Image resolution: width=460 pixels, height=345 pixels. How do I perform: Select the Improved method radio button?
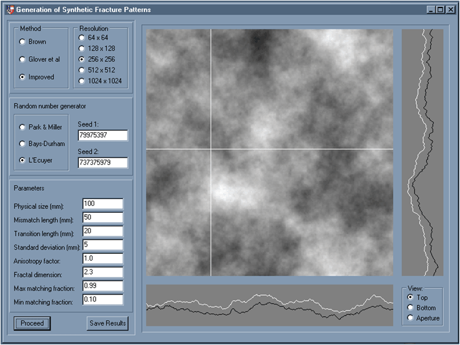[23, 77]
